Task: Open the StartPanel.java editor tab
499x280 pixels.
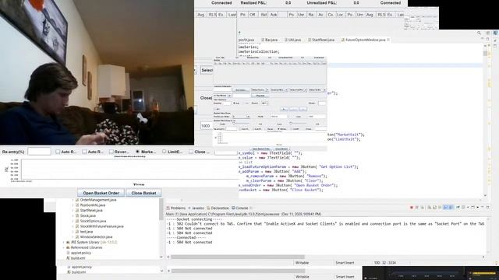Action: (321, 40)
